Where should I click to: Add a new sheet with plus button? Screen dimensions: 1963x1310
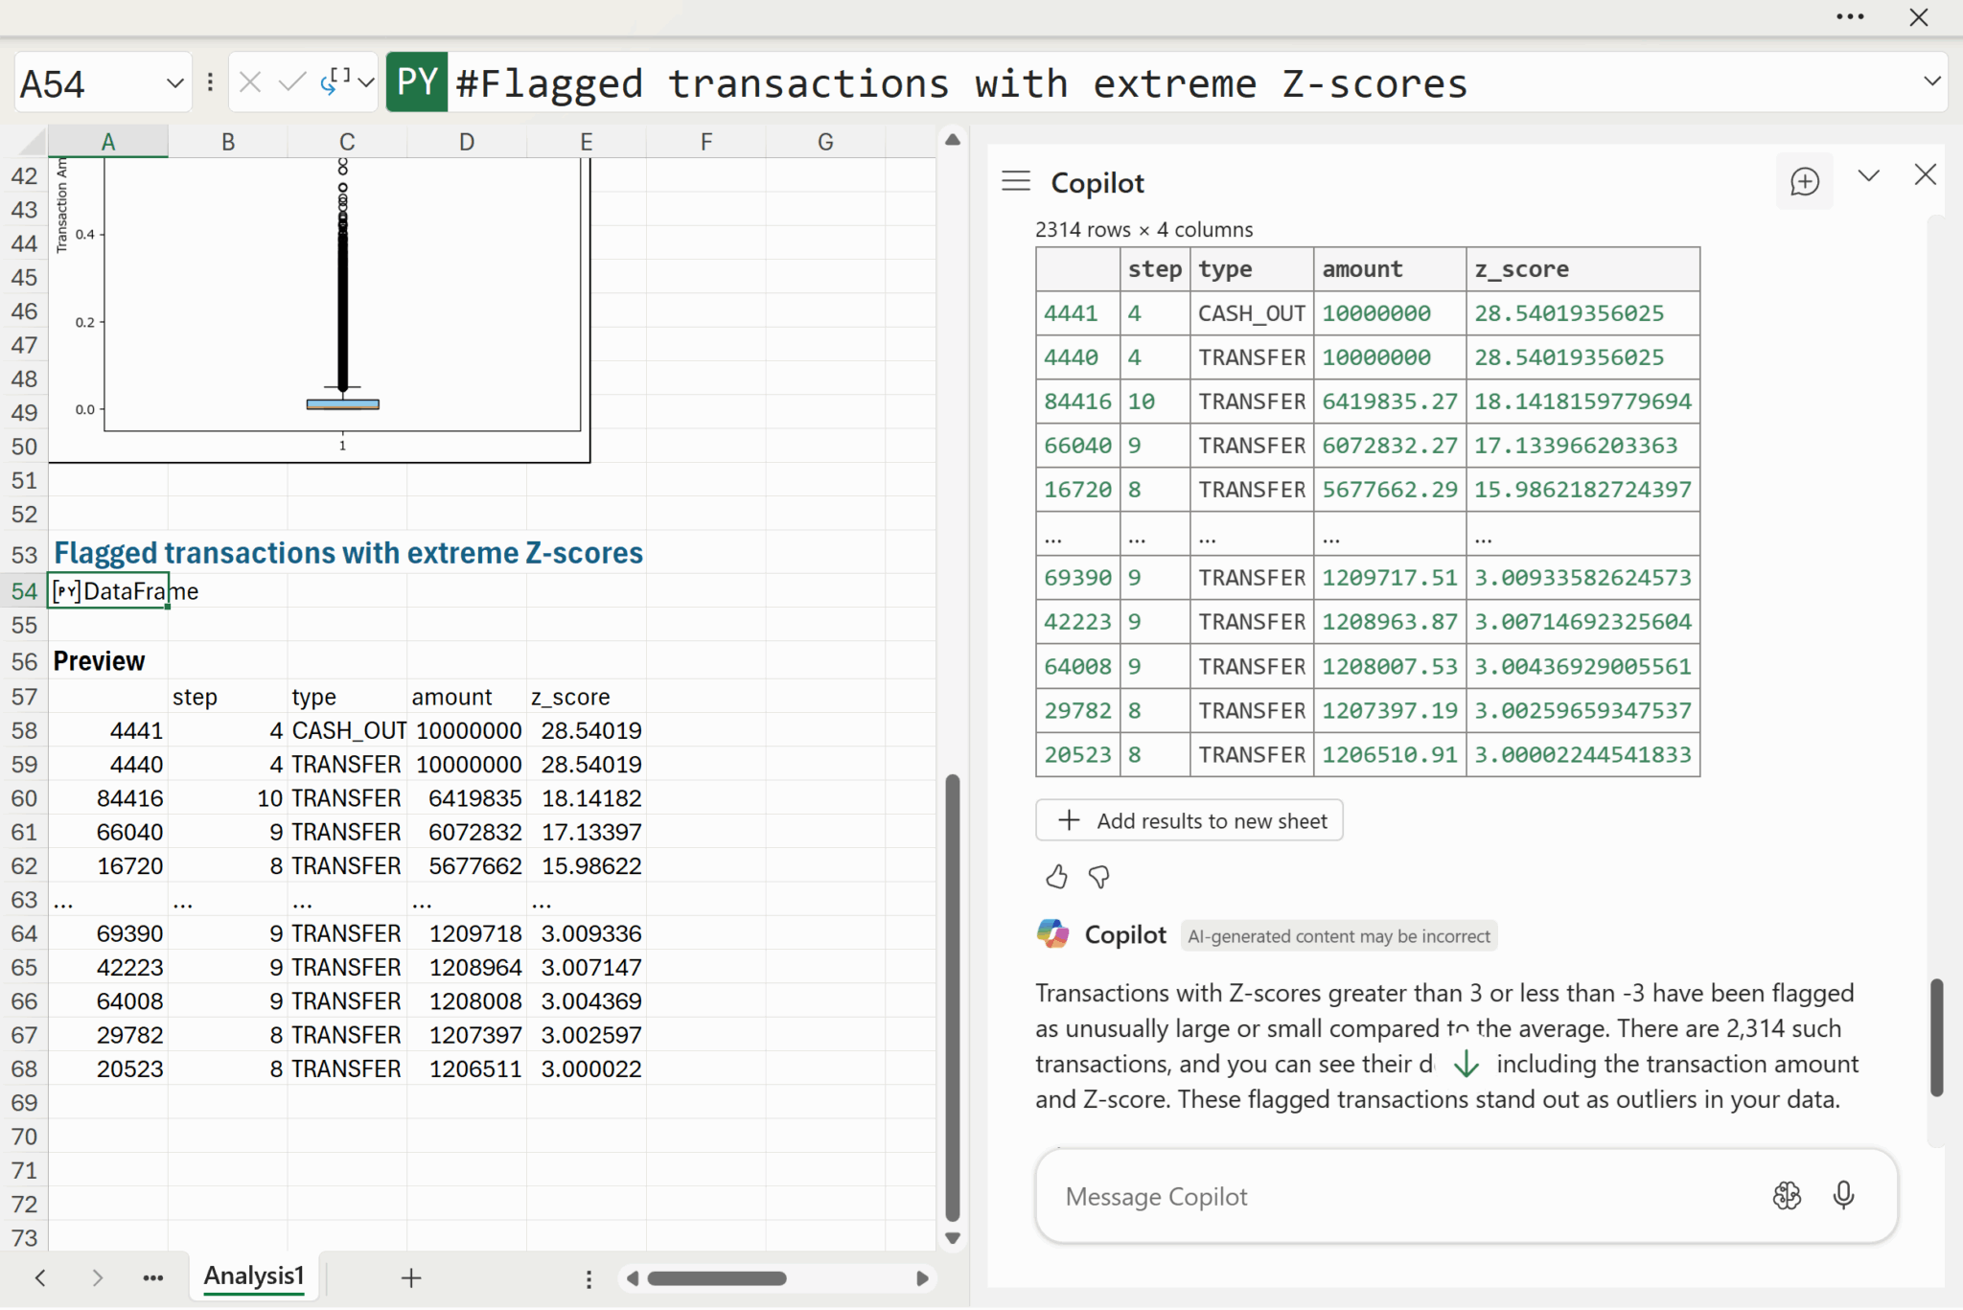411,1277
